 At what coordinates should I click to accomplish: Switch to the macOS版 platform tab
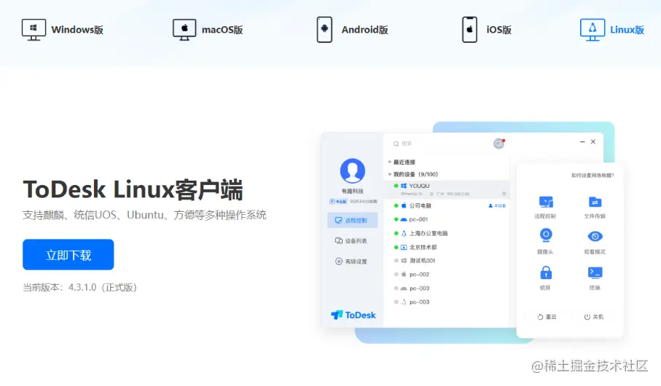pyautogui.click(x=208, y=30)
